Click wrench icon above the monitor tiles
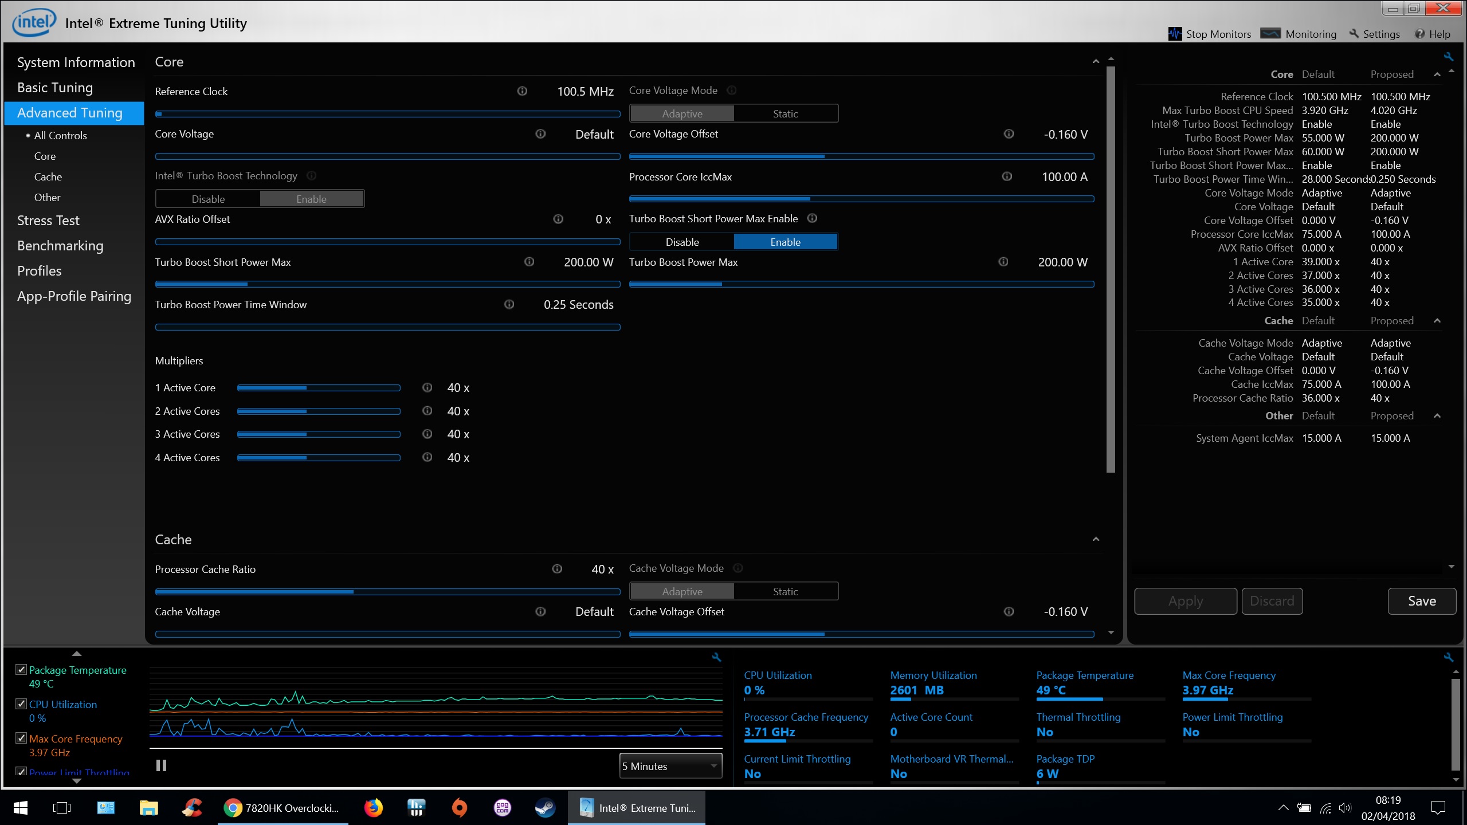Image resolution: width=1467 pixels, height=825 pixels. click(1449, 657)
